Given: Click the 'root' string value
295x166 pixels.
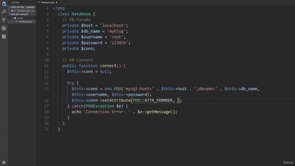Looking at the screenshot, I should 116,37.
